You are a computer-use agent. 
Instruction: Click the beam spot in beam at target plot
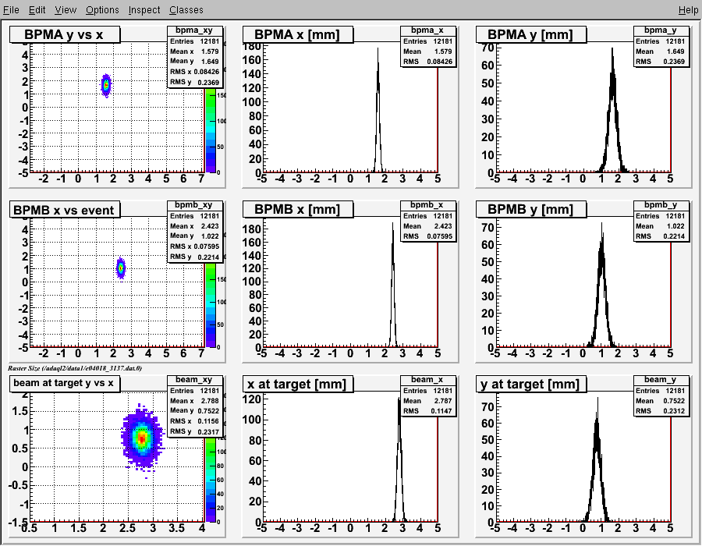point(142,438)
